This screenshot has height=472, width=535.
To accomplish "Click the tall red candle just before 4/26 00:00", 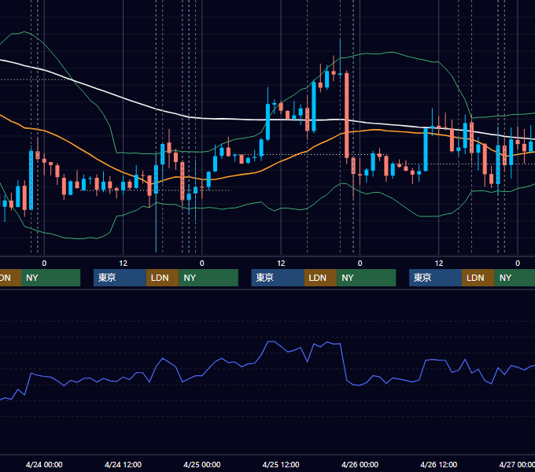I will (x=347, y=116).
